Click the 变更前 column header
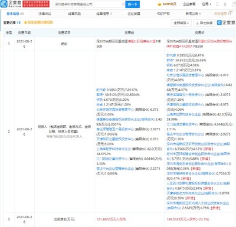 129,33
